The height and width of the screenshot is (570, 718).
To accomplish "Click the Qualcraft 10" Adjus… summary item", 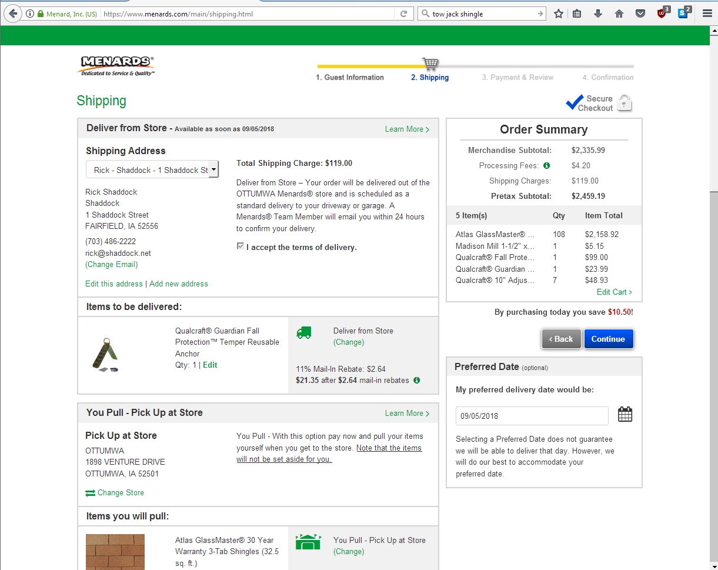I will pyautogui.click(x=495, y=280).
